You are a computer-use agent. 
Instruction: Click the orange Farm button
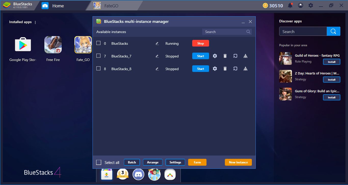point(197,162)
